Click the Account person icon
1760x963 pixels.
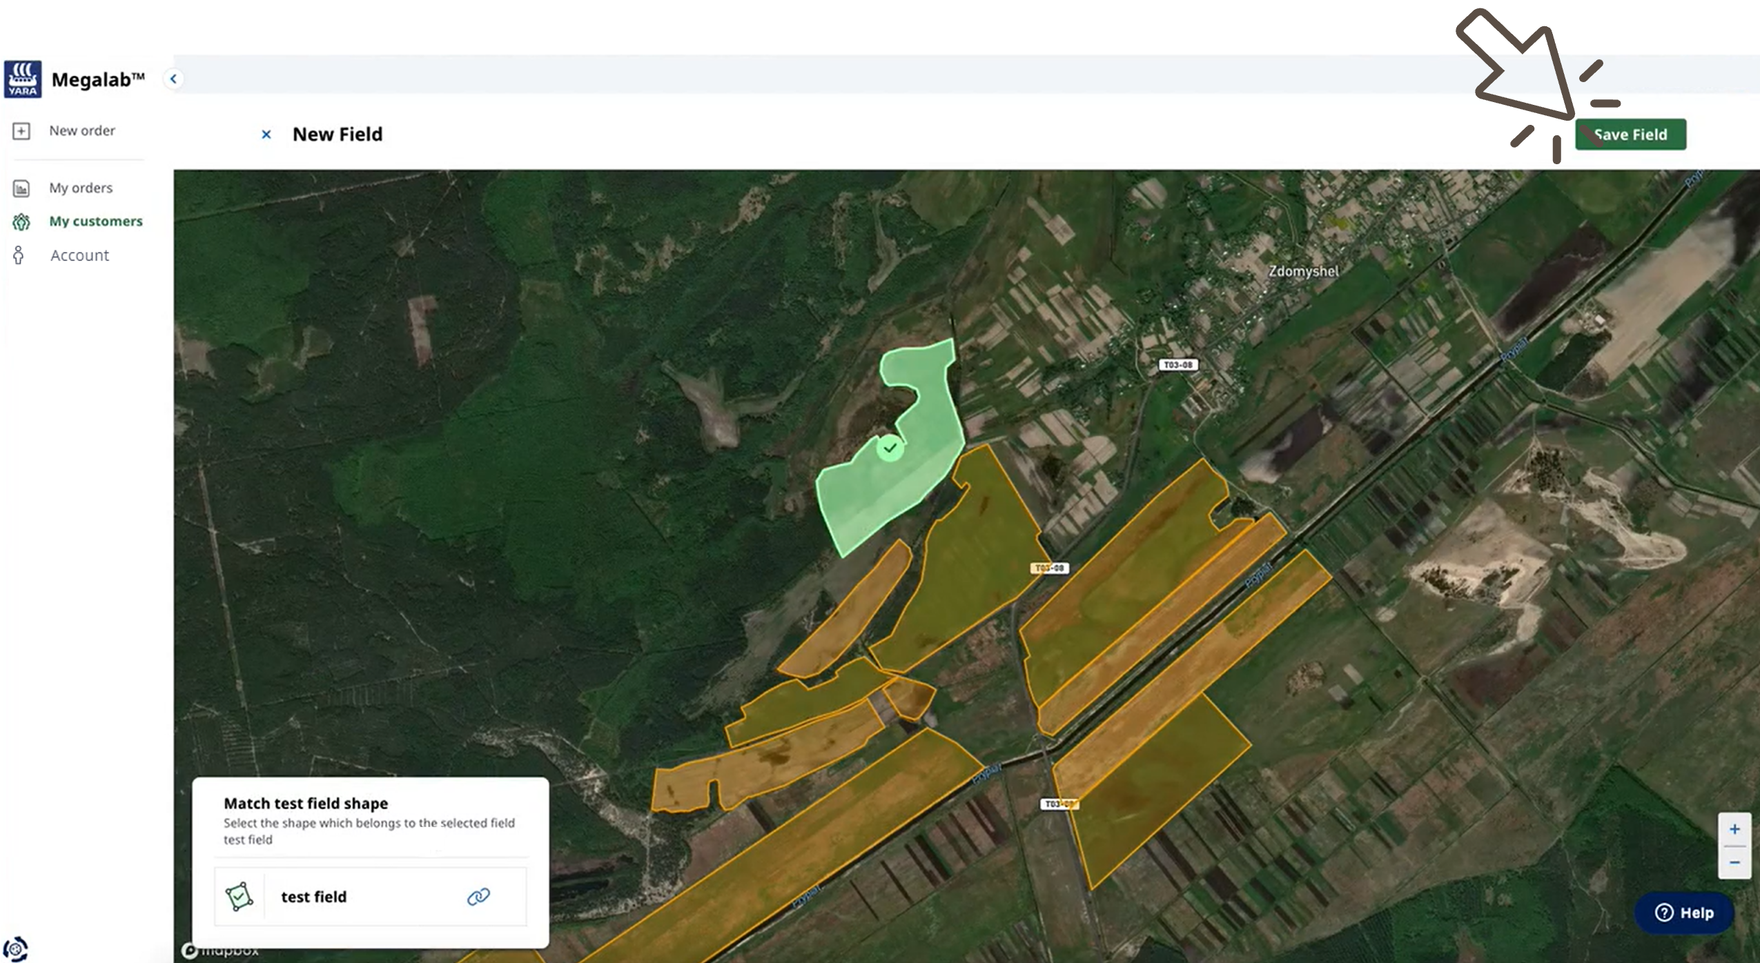click(19, 255)
